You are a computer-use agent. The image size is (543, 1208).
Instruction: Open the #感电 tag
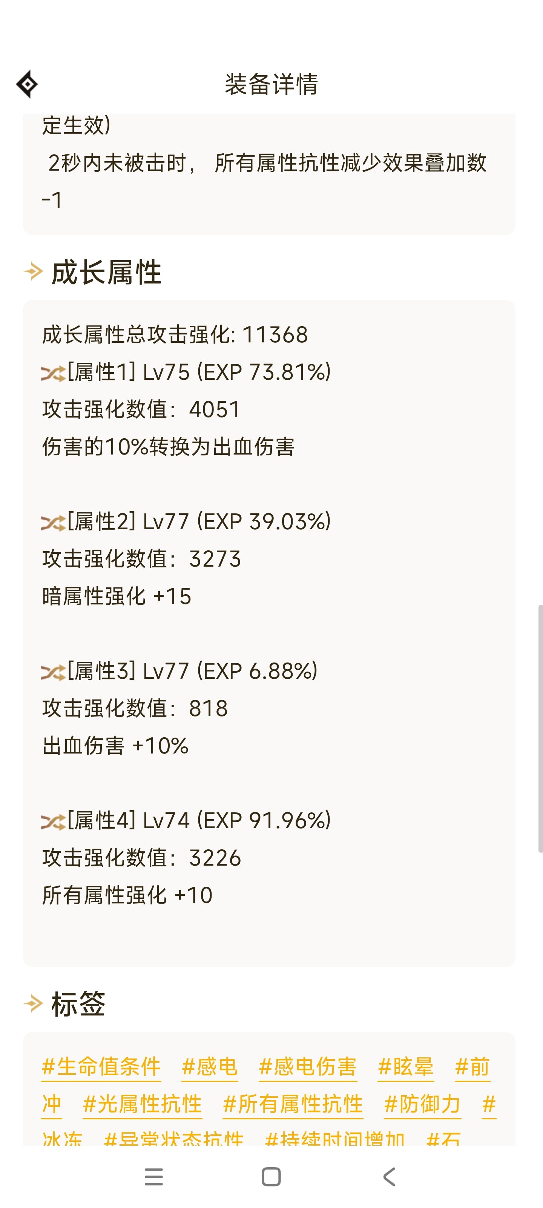(209, 1067)
